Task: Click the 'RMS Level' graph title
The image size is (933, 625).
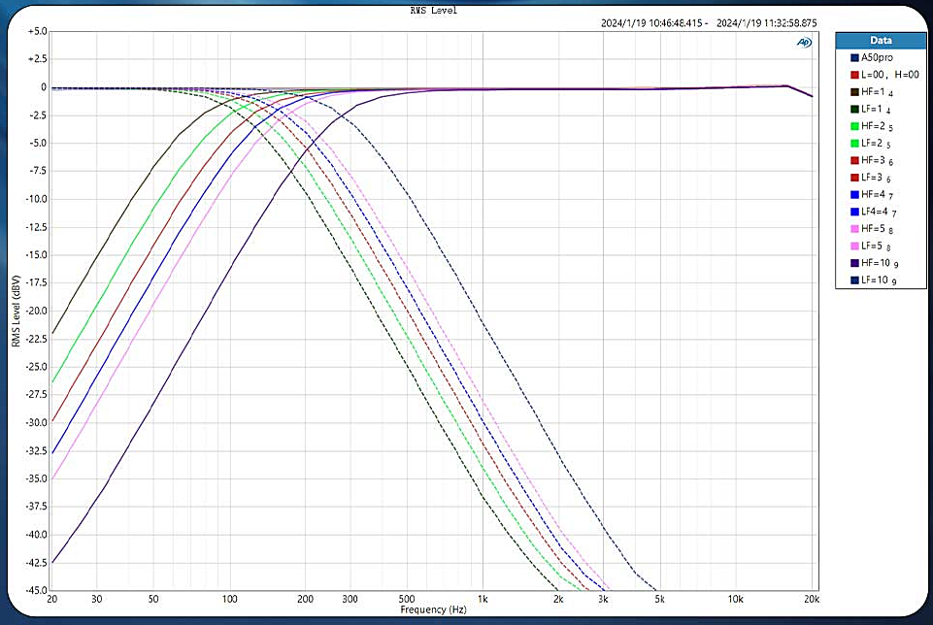Action: [x=434, y=10]
